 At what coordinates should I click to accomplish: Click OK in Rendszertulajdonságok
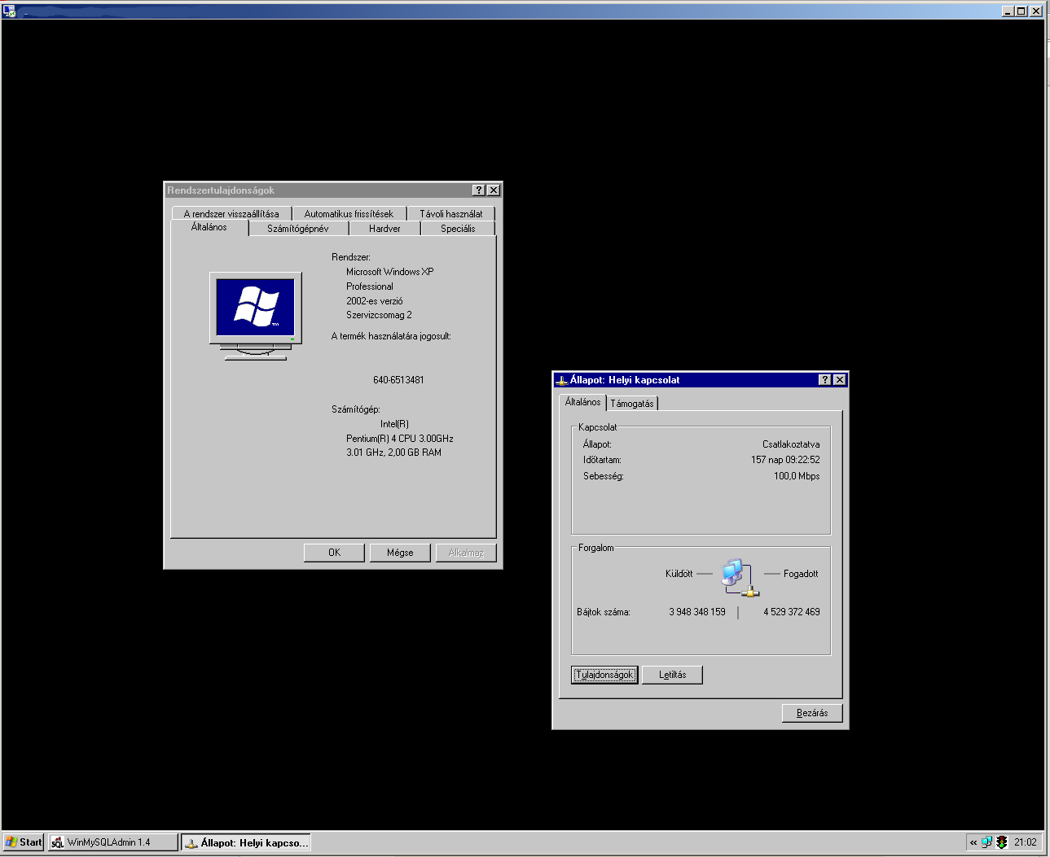[334, 553]
